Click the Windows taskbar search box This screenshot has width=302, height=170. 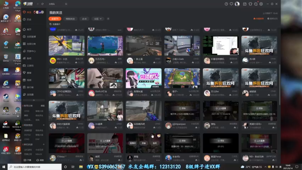click(x=35, y=167)
